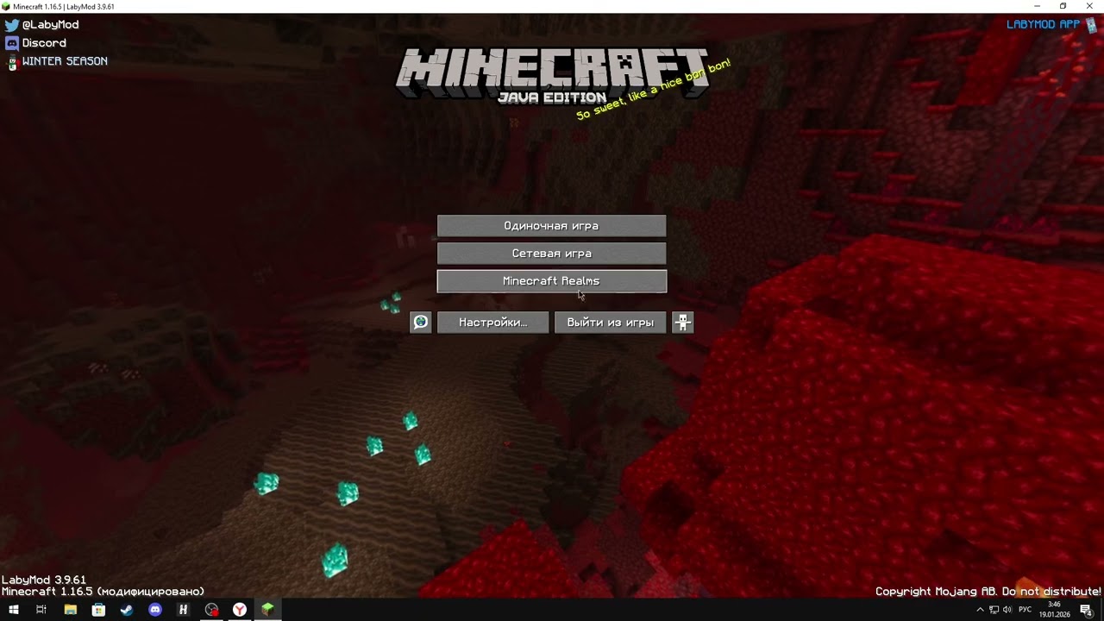This screenshot has width=1104, height=621.
Task: Click the Minecraft title bar icon
Action: click(7, 6)
